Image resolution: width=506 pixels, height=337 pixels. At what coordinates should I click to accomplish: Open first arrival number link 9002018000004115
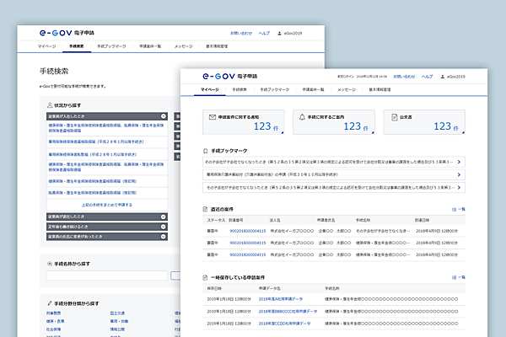point(248,230)
